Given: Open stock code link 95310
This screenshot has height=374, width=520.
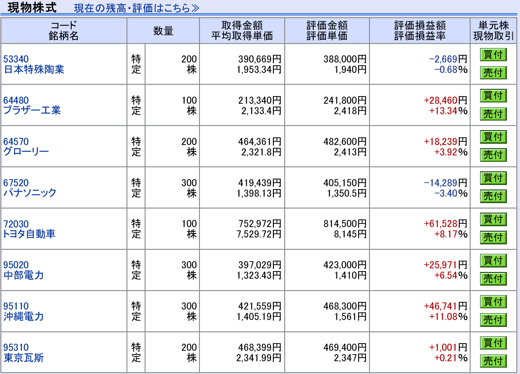Looking at the screenshot, I should click(x=16, y=347).
